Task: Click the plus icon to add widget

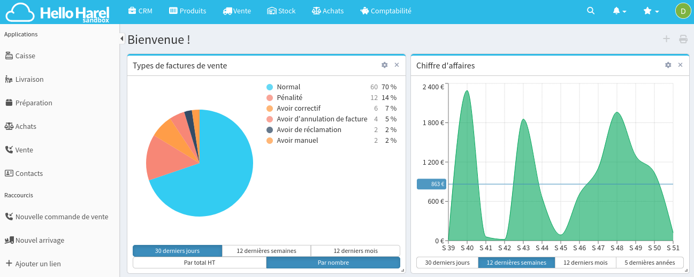Action: click(666, 39)
